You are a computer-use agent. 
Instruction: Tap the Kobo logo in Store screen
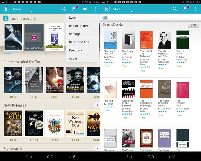(107, 9)
